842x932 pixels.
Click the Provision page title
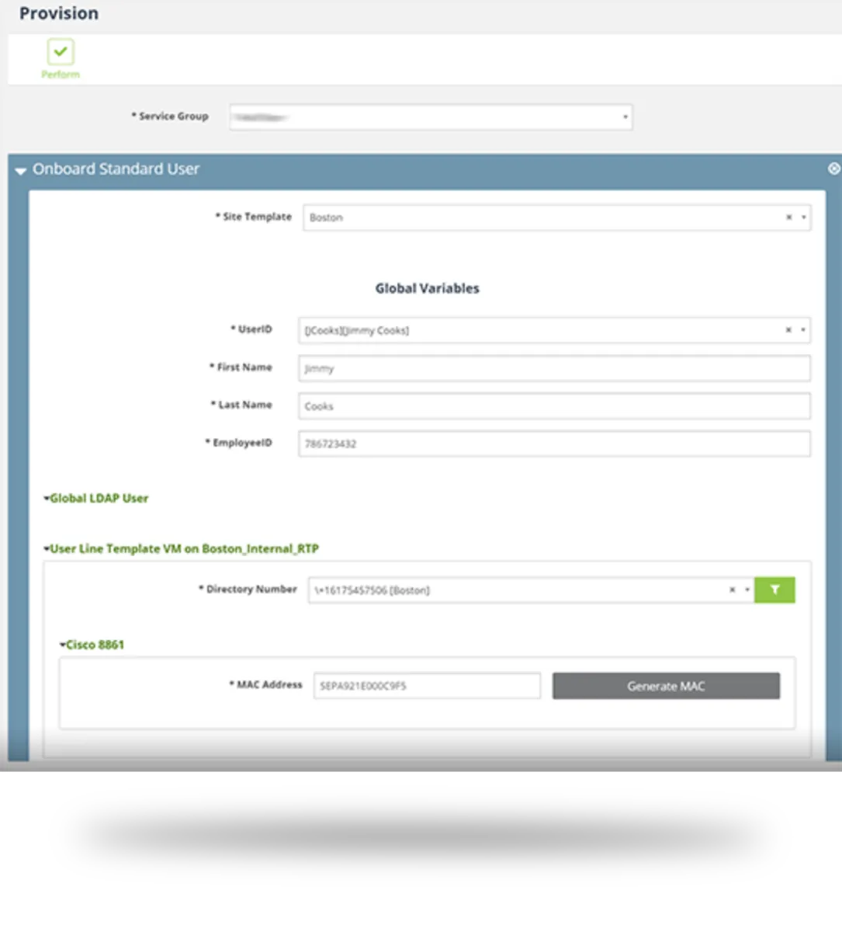[x=59, y=13]
